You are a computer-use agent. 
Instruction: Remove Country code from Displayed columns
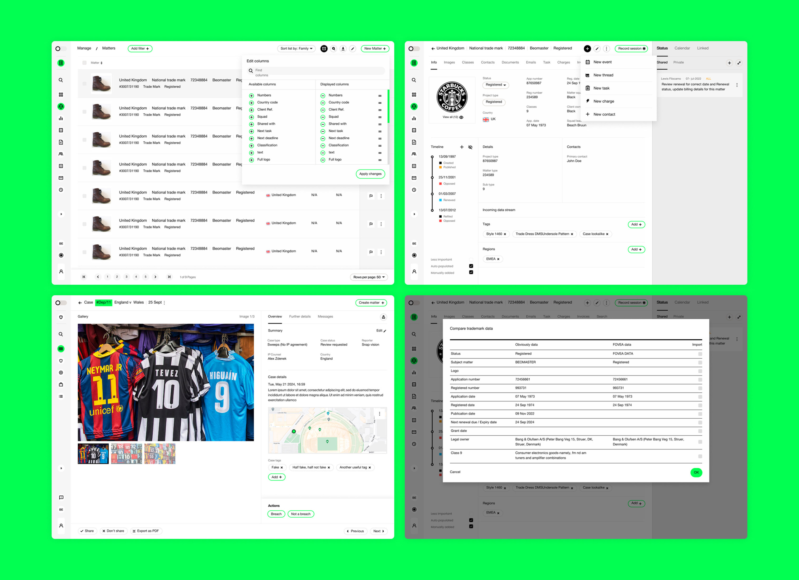323,103
